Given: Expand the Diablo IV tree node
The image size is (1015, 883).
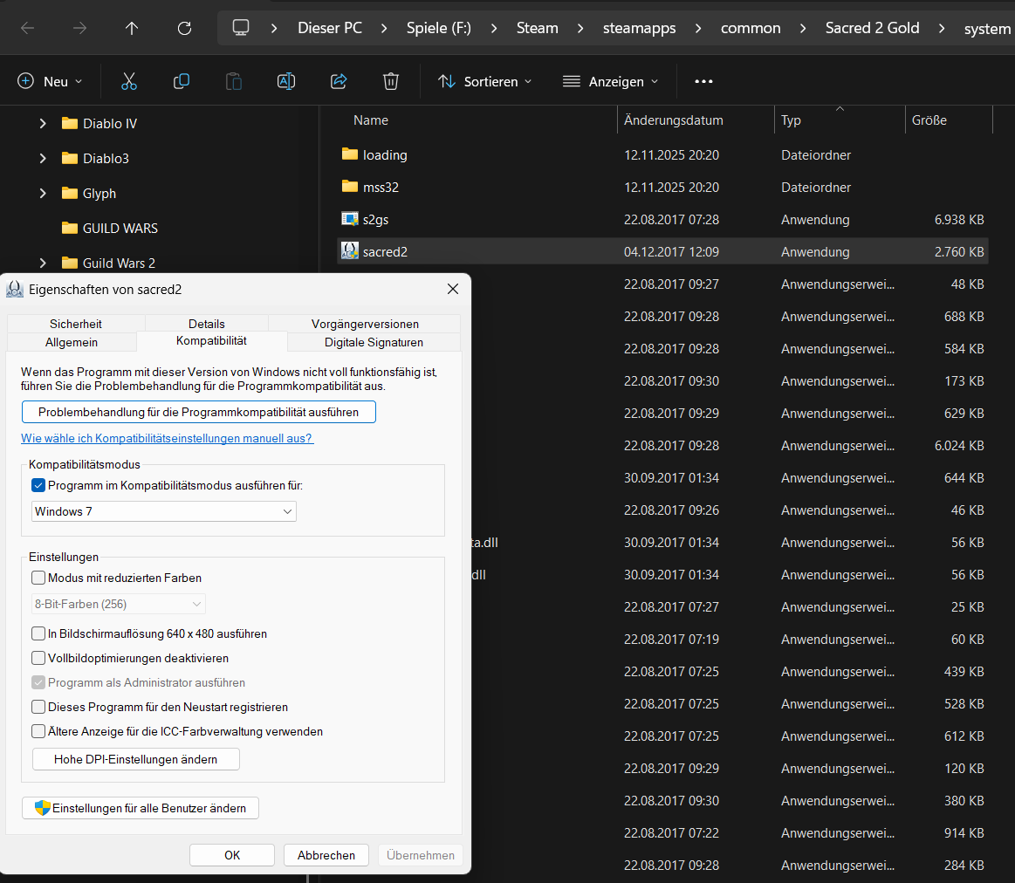Looking at the screenshot, I should click(43, 123).
